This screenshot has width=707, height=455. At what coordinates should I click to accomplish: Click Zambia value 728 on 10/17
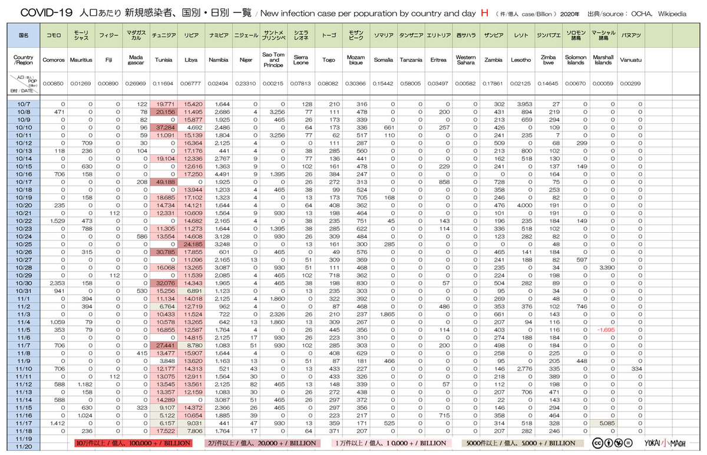(x=500, y=182)
